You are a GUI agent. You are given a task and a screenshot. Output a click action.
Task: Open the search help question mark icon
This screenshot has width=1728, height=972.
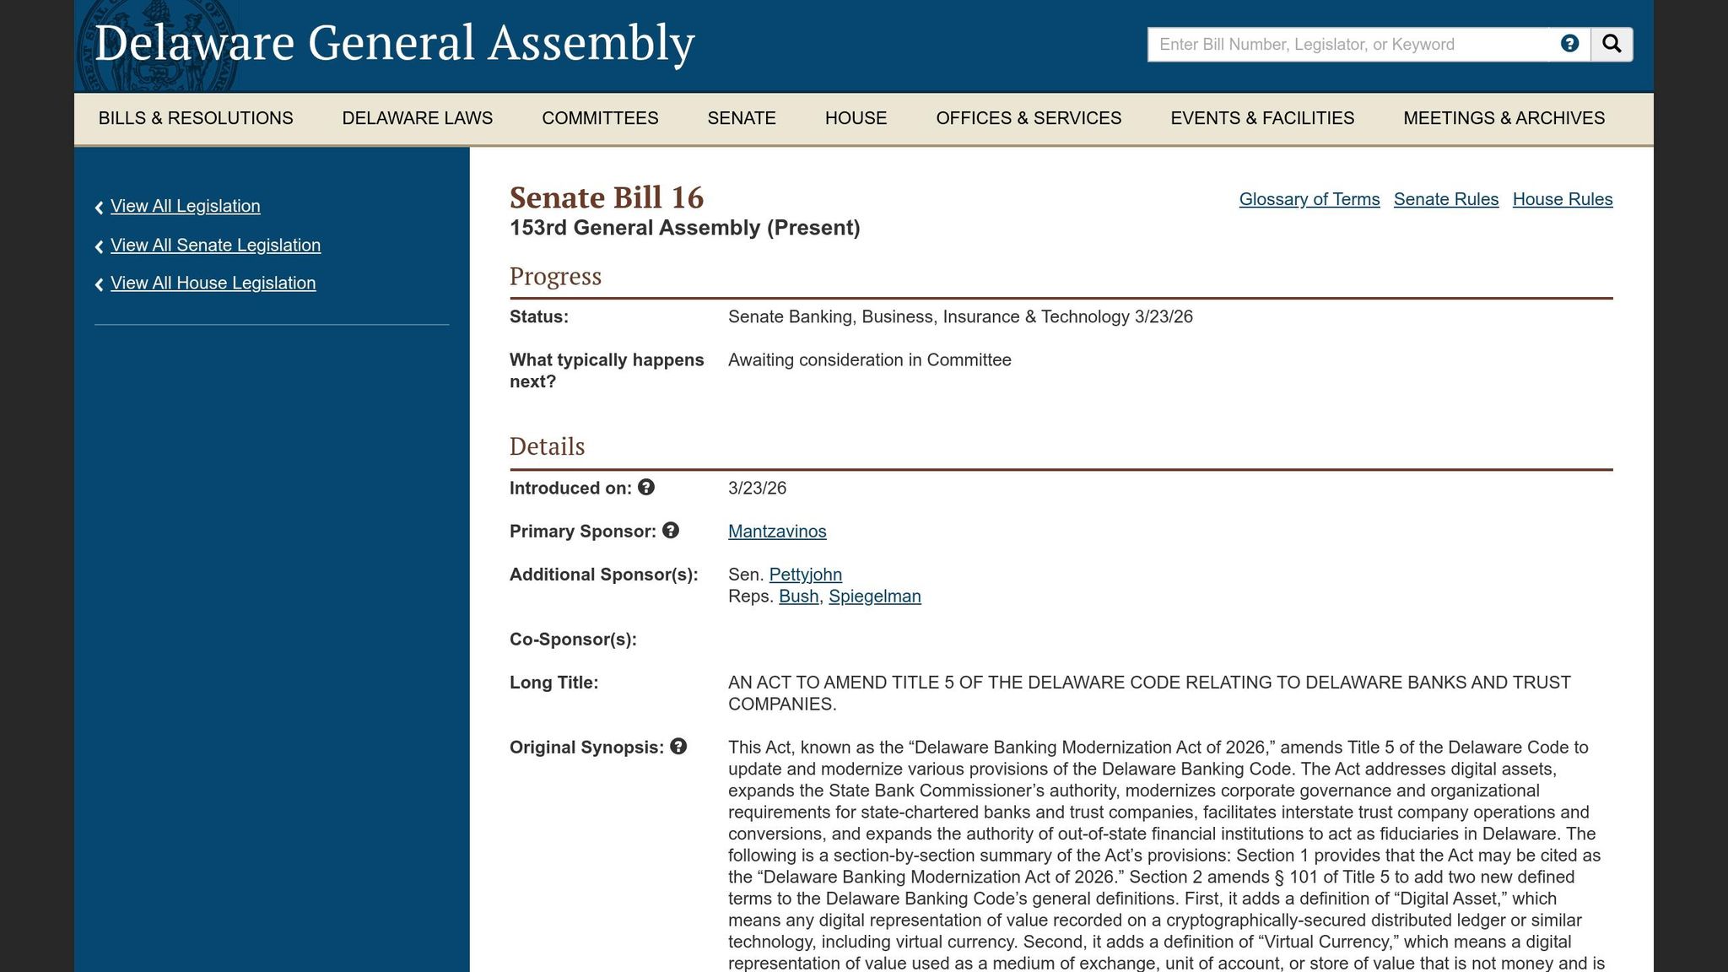1569,43
